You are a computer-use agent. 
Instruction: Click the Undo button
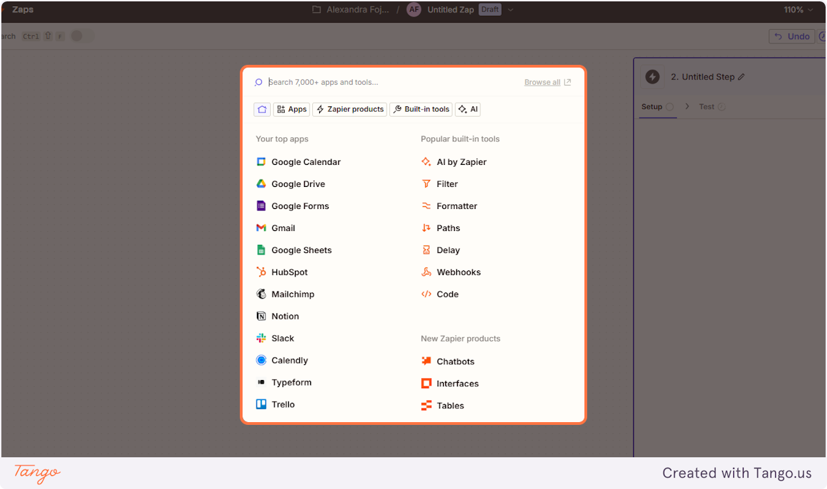pos(792,37)
